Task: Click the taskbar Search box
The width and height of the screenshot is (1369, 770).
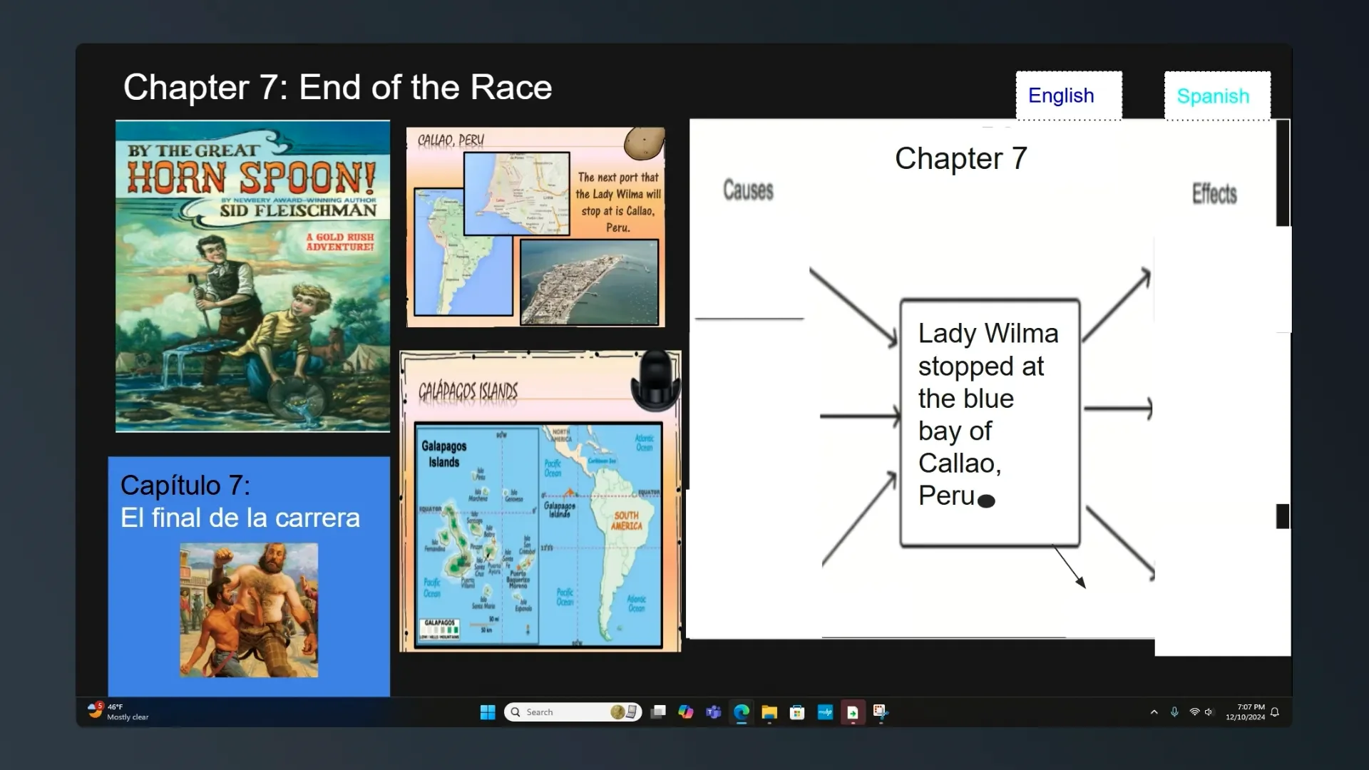Action: pyautogui.click(x=573, y=712)
